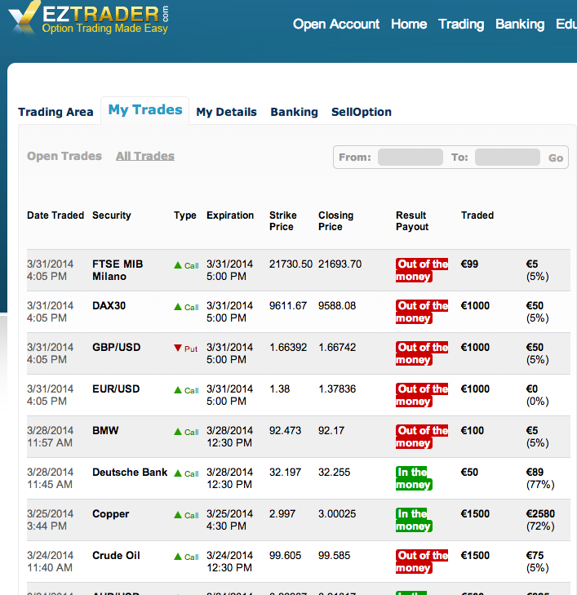Click Out of the money badge in BMW row
This screenshot has height=595, width=577.
click(x=422, y=437)
